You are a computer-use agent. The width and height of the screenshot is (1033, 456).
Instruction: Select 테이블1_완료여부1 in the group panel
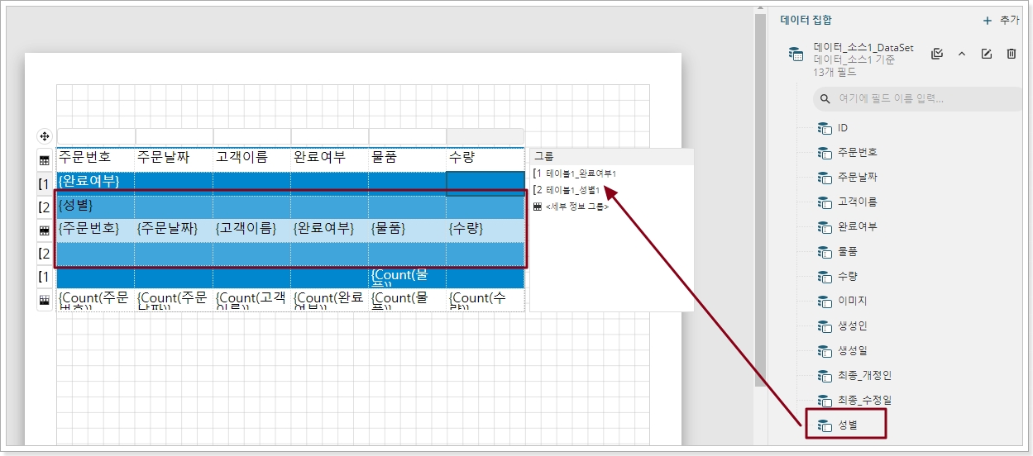(581, 173)
